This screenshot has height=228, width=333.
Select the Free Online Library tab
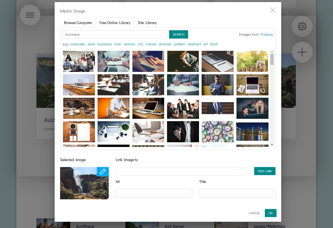coord(115,23)
